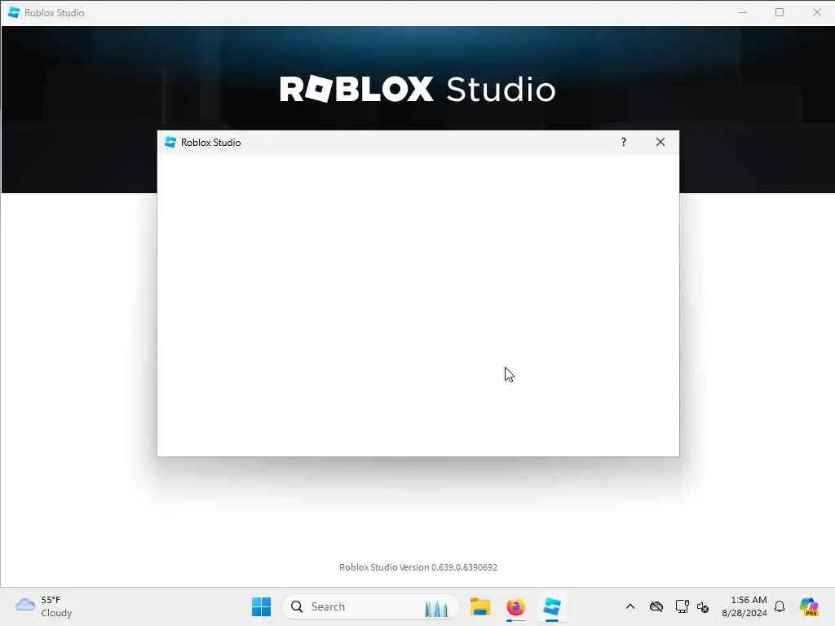The width and height of the screenshot is (835, 626).
Task: Click the ROBLOX Studio logo banner
Action: 418,90
